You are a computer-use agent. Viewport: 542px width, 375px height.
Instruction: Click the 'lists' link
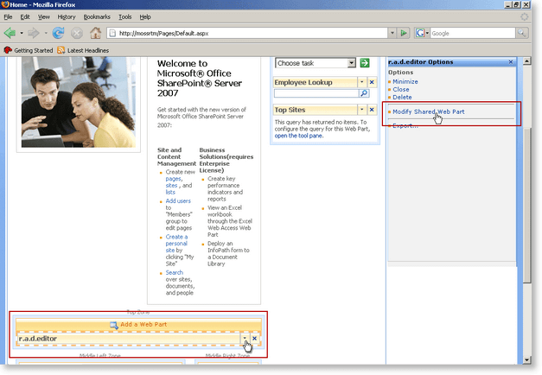(x=170, y=192)
